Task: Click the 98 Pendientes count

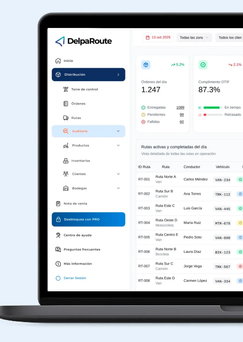Action: (182, 115)
